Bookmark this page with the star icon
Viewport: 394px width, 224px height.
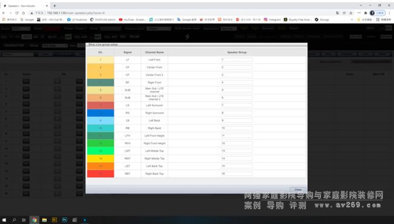coord(351,13)
